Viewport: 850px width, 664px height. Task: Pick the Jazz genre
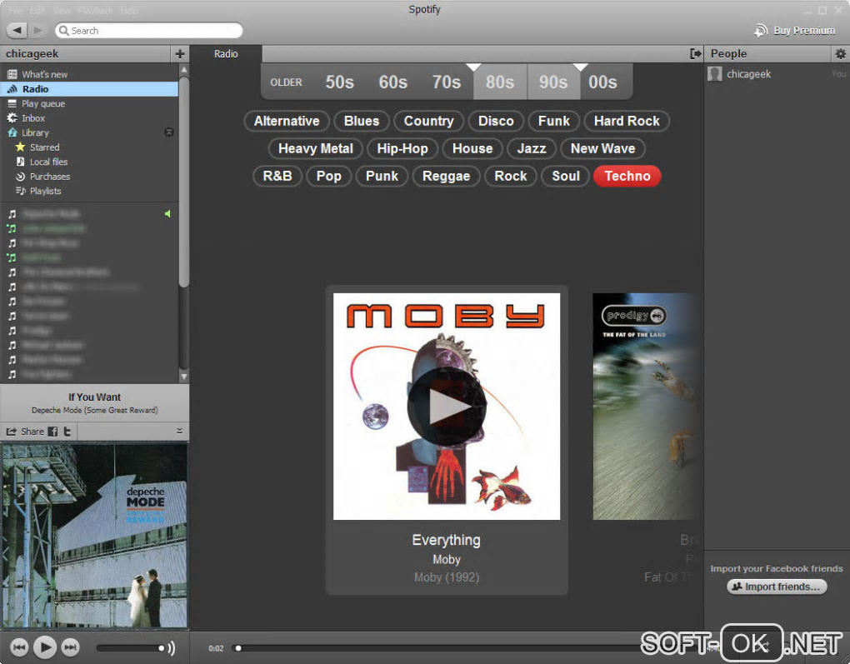(x=532, y=148)
